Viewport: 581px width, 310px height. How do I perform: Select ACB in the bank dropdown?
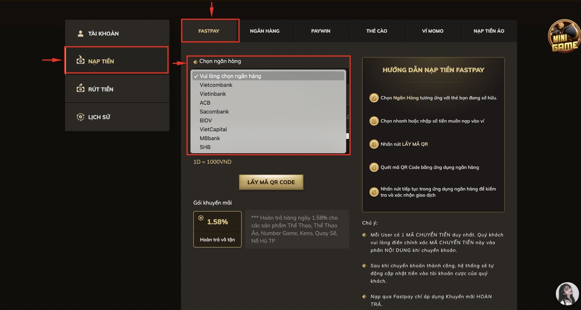(268, 103)
